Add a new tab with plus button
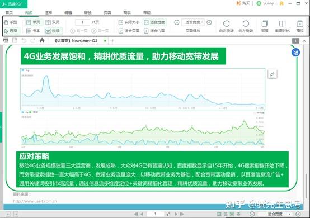 click(112, 41)
